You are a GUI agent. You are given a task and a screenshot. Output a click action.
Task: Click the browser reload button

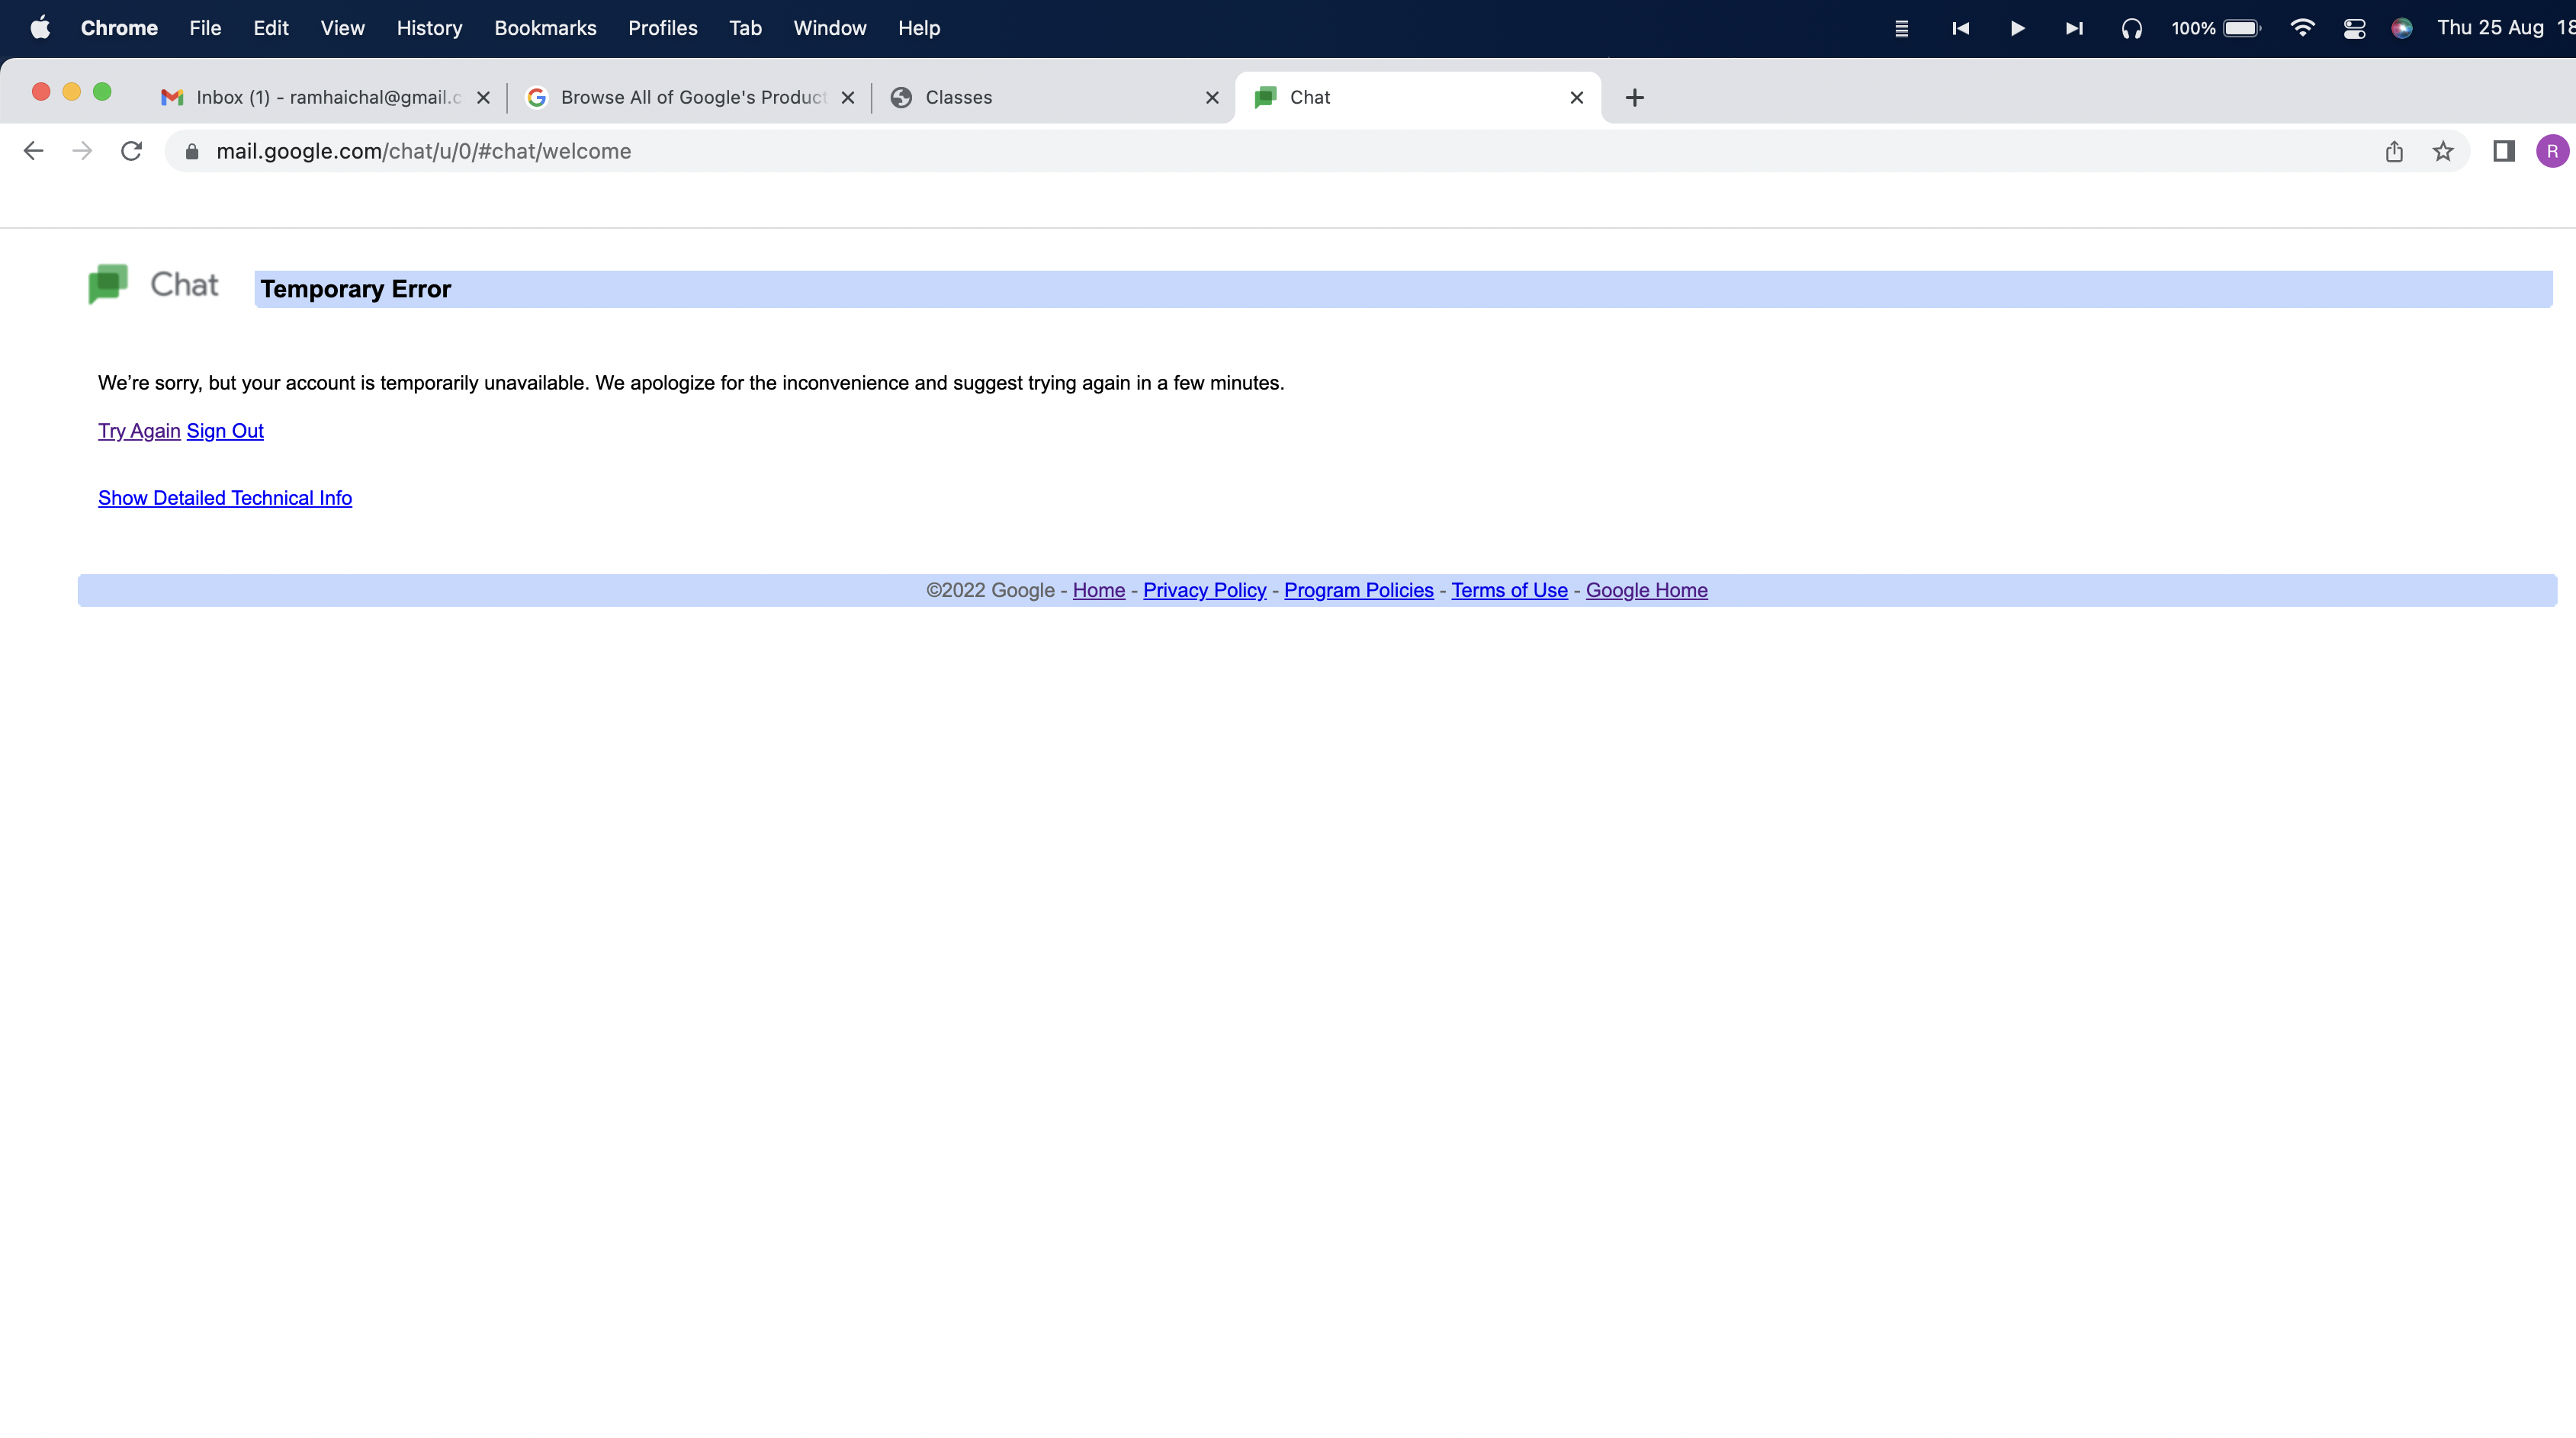click(x=131, y=151)
